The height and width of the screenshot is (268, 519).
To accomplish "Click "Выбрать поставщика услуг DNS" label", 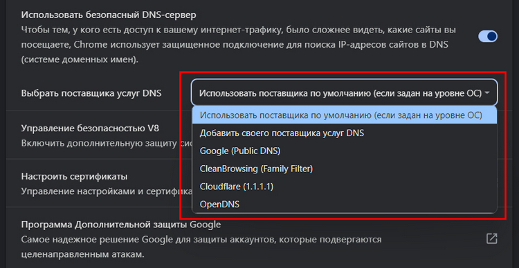I will click(91, 93).
